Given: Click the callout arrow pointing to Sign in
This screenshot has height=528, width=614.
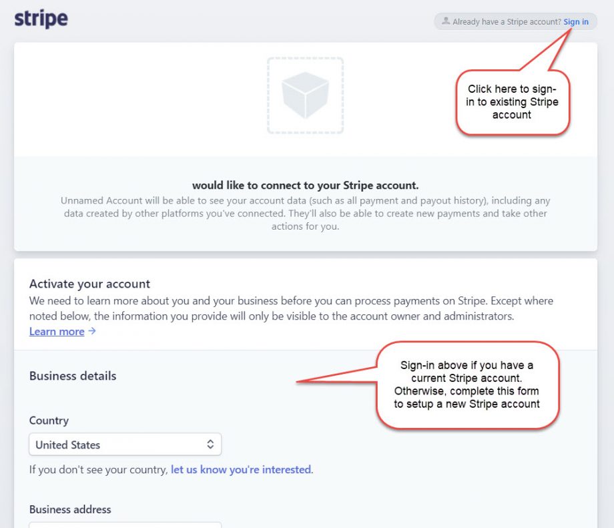Looking at the screenshot, I should [x=547, y=50].
